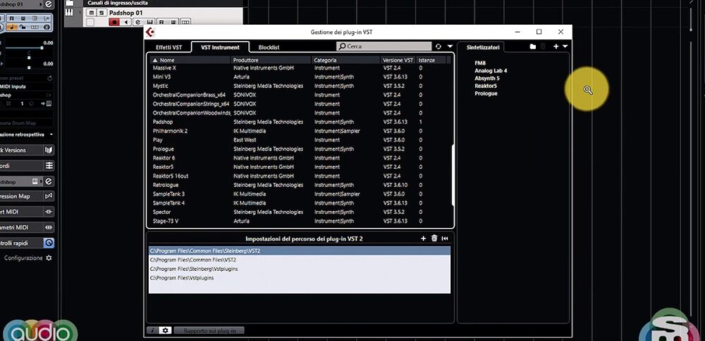705x341 pixels.
Task: Add a new VST 2 plug-in path
Action: coord(423,239)
